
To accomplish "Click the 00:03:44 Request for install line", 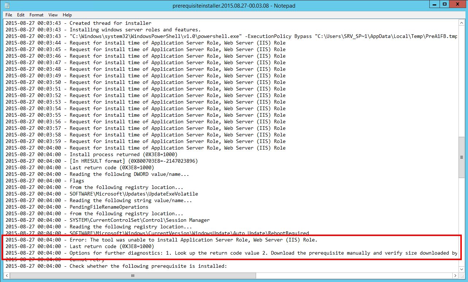I will click(x=146, y=43).
